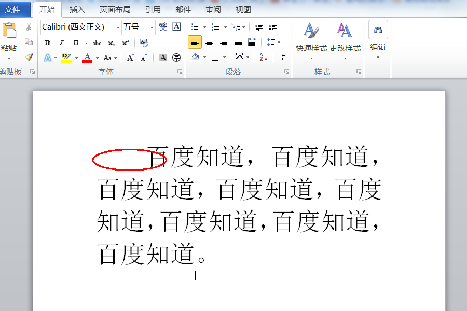This screenshot has height=311, width=467.
Task: Apply bold formatting with the B icon
Action: pos(47,43)
